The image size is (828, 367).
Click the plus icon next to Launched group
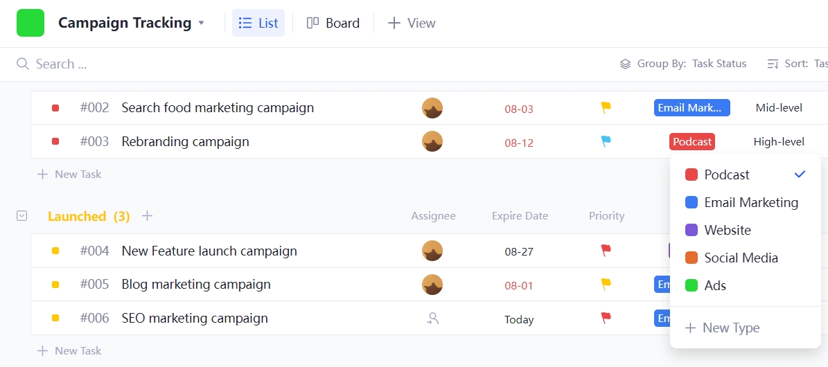pos(147,216)
